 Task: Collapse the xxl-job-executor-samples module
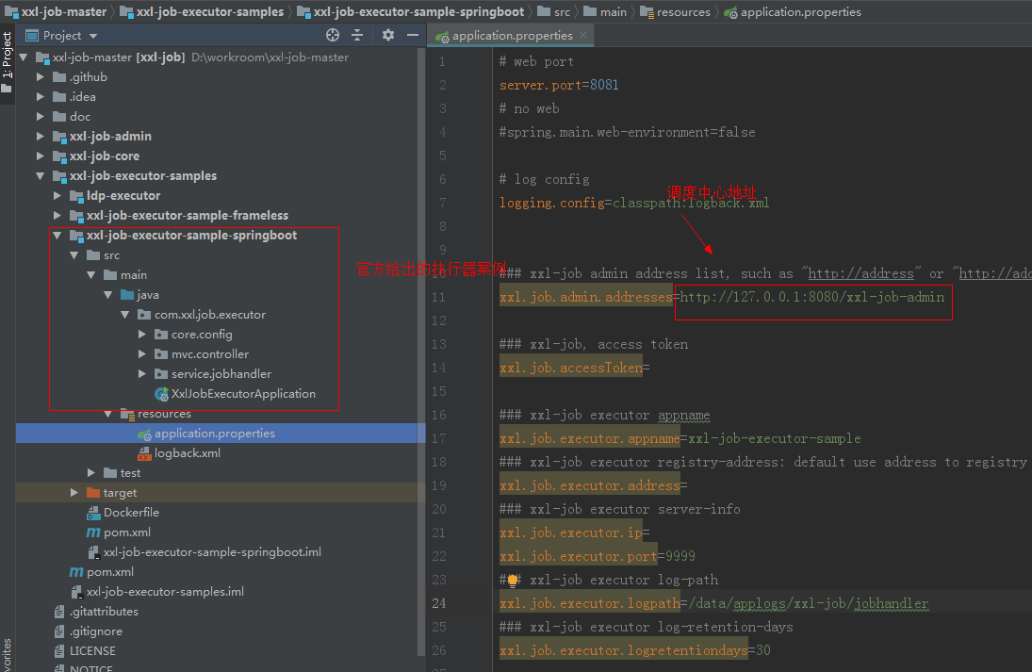point(41,175)
